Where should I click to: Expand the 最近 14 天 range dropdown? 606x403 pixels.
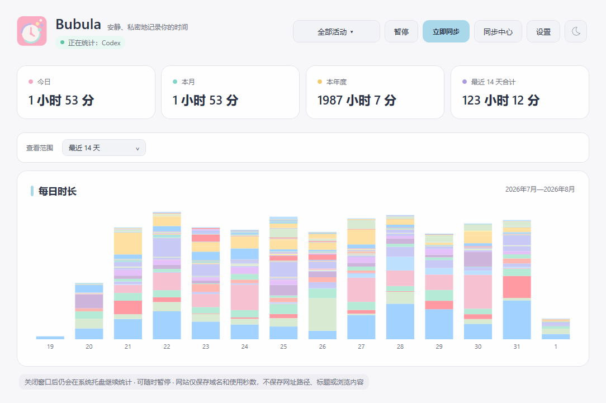pyautogui.click(x=104, y=148)
